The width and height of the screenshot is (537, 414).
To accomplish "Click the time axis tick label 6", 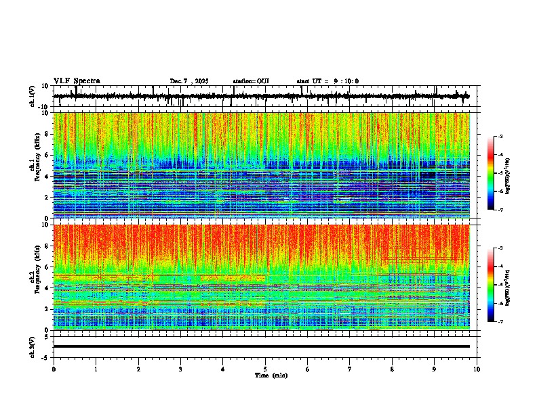I will pos(308,369).
